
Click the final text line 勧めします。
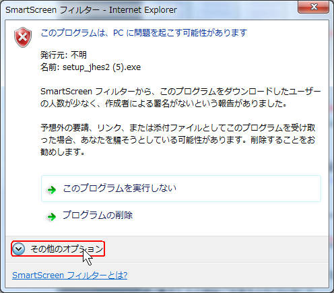tap(63, 152)
